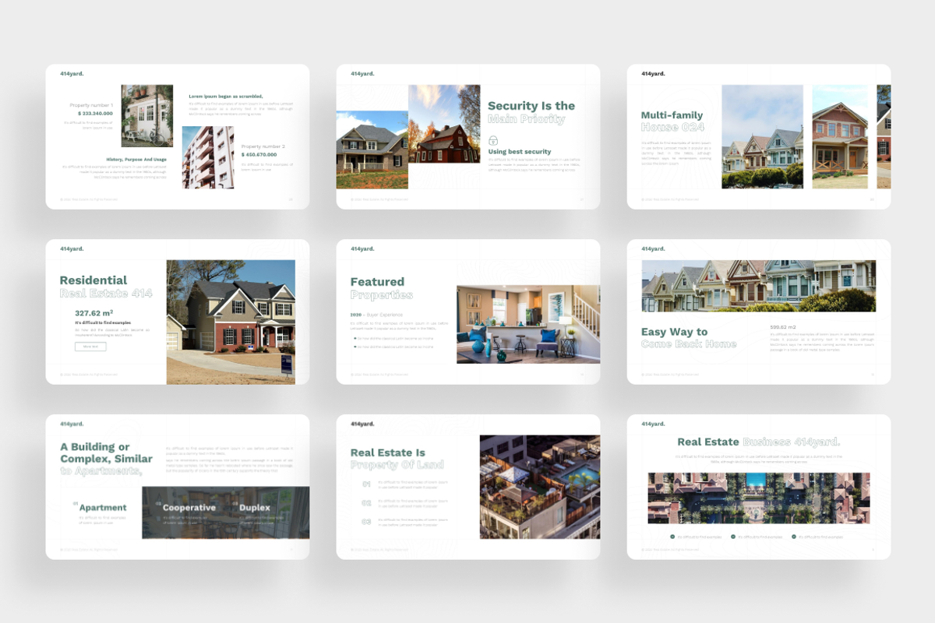Select the row of townhouses photo on Multi-family slide
Image resolution: width=935 pixels, height=623 pixels.
pos(763,136)
